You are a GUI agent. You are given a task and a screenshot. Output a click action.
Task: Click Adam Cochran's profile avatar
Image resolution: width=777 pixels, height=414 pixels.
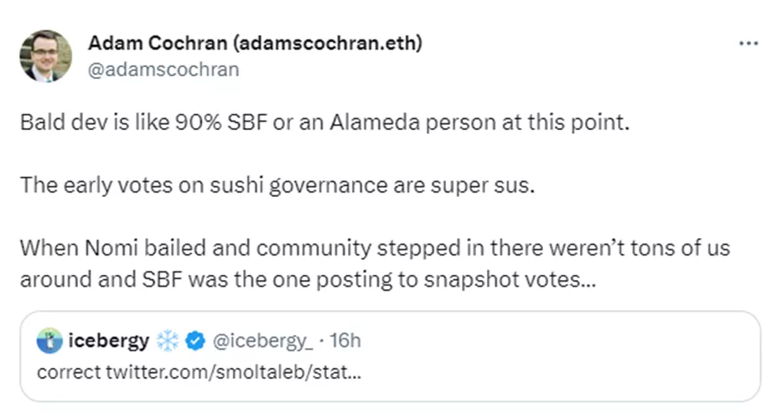[45, 55]
